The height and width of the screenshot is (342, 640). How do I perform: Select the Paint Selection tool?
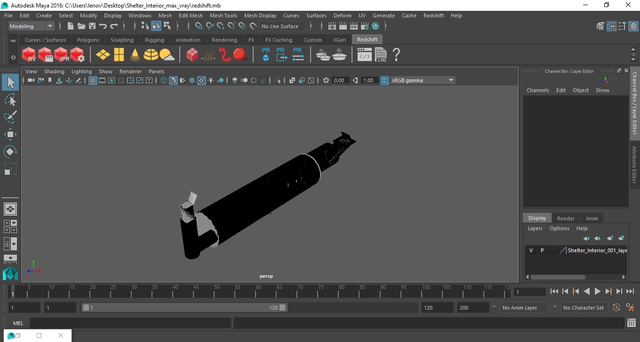10,117
